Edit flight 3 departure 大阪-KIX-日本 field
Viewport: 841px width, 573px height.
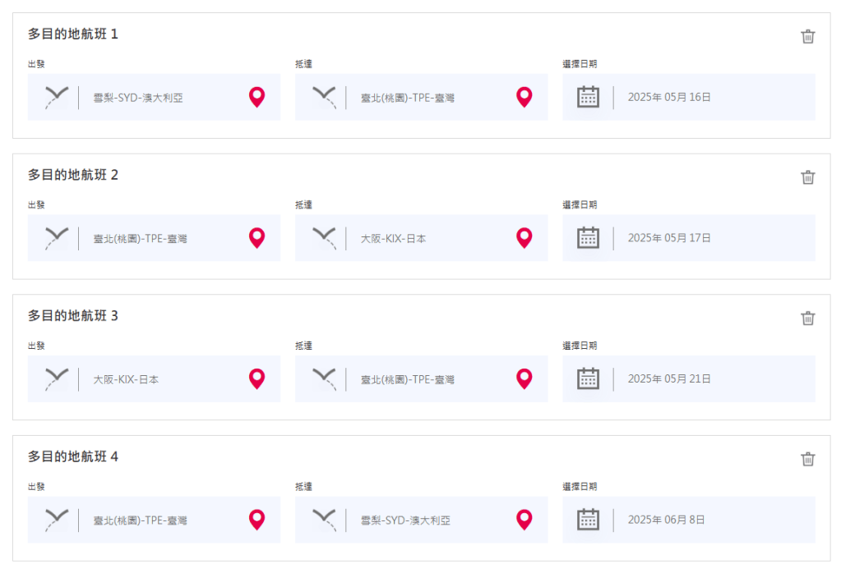[x=126, y=380]
